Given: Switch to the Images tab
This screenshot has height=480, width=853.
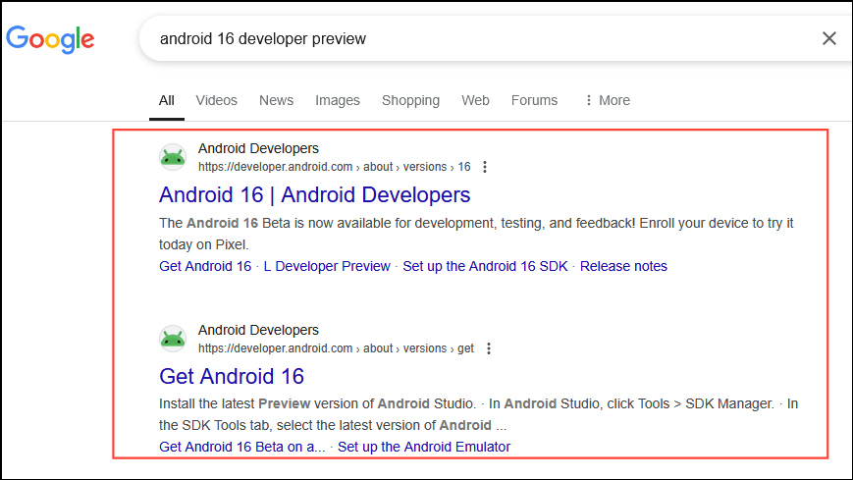Looking at the screenshot, I should click(x=338, y=100).
